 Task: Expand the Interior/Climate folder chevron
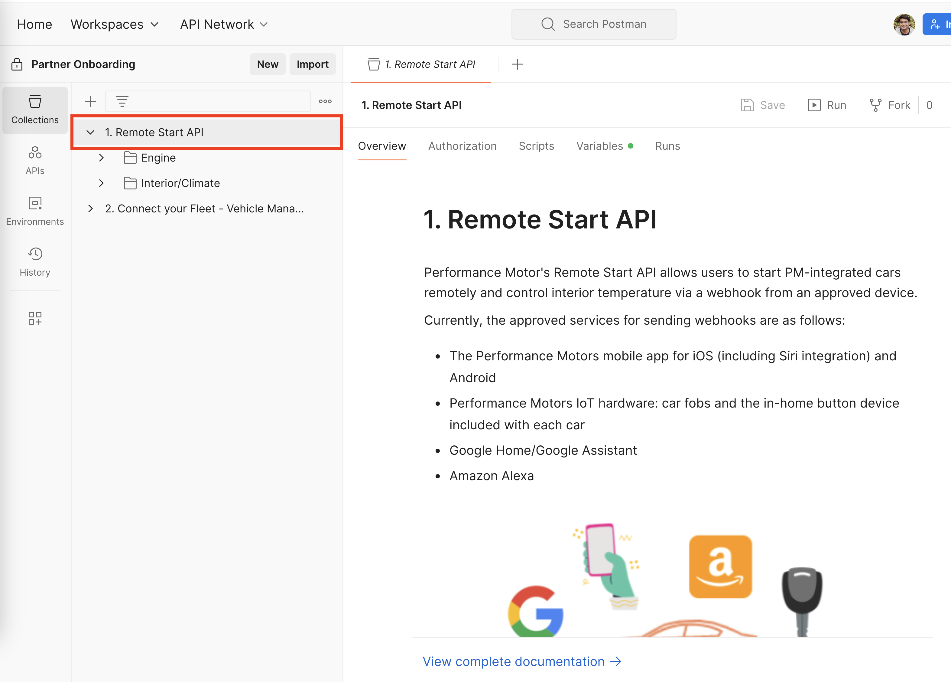point(101,183)
